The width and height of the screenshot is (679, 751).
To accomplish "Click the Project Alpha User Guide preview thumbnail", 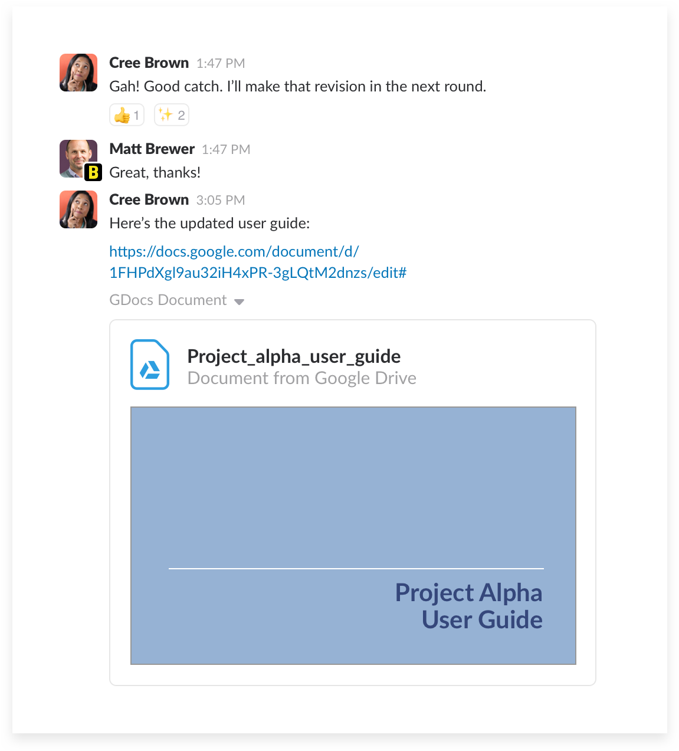I will coord(353,536).
